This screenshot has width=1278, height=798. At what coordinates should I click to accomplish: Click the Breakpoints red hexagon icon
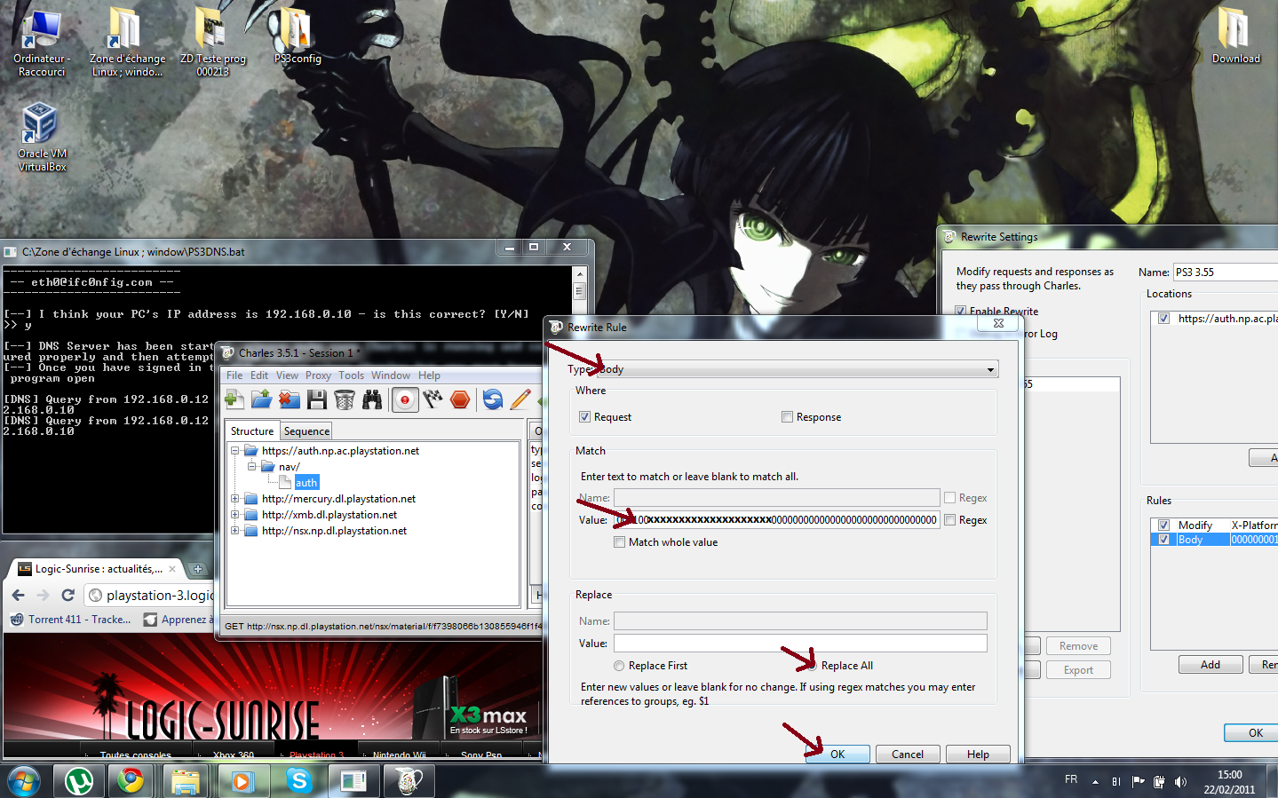click(460, 399)
